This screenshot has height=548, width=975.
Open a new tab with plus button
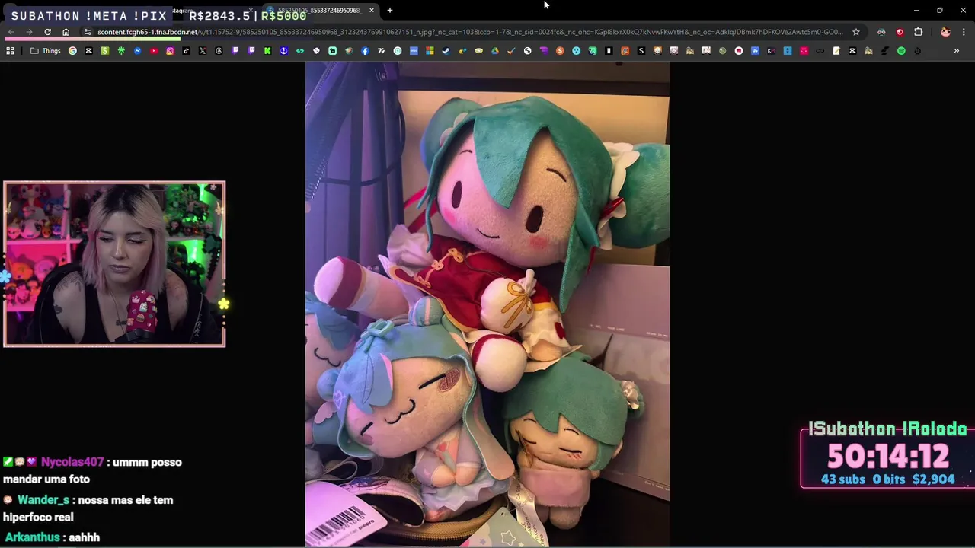(390, 11)
